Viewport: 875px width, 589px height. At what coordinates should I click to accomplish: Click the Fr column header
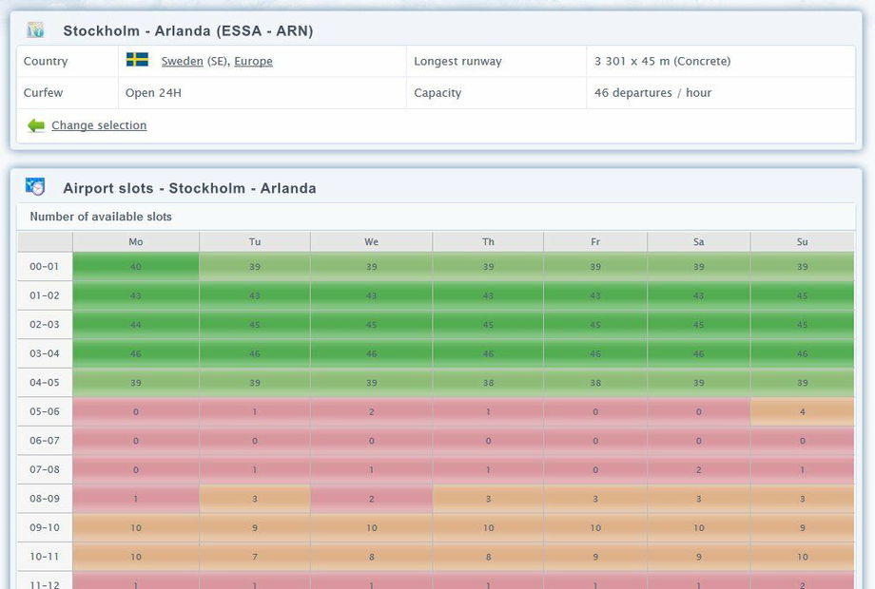pyautogui.click(x=595, y=242)
